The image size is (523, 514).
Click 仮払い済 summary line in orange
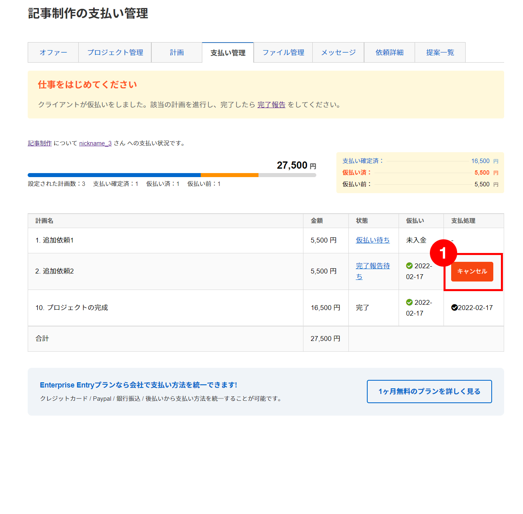tap(420, 173)
